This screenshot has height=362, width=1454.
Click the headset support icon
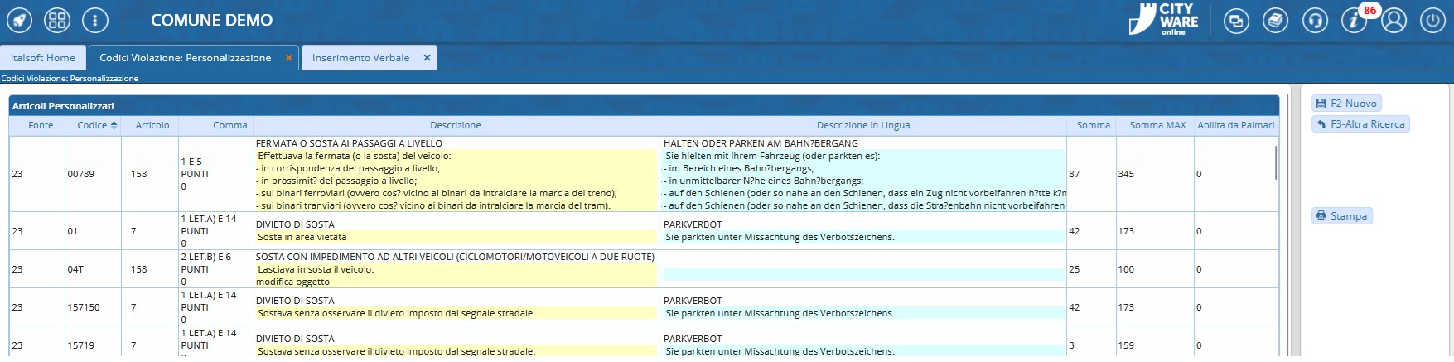click(x=1315, y=21)
